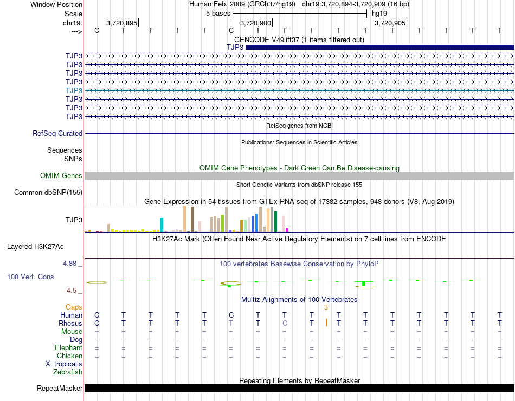Viewport: 515px width, 401px height.
Task: Click the 3,720,895 coordinate marker
Action: [x=121, y=23]
